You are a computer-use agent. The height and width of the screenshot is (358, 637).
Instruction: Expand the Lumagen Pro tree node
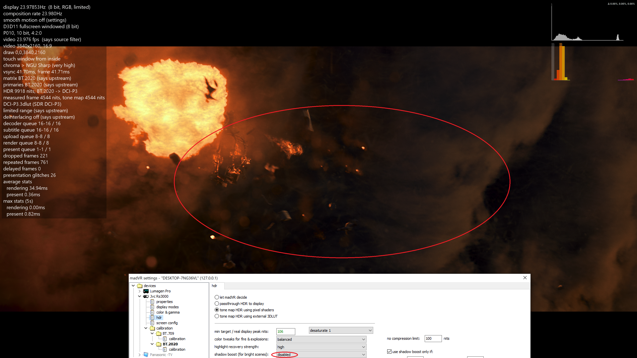pyautogui.click(x=140, y=291)
